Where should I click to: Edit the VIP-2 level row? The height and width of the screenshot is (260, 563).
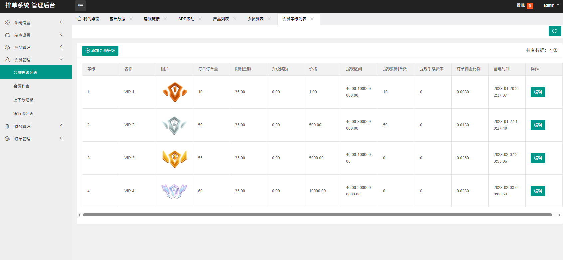coord(538,125)
